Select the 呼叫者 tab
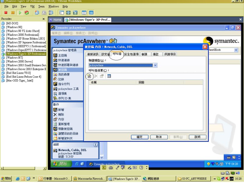The width and height of the screenshot is (244, 183). tap(117, 54)
